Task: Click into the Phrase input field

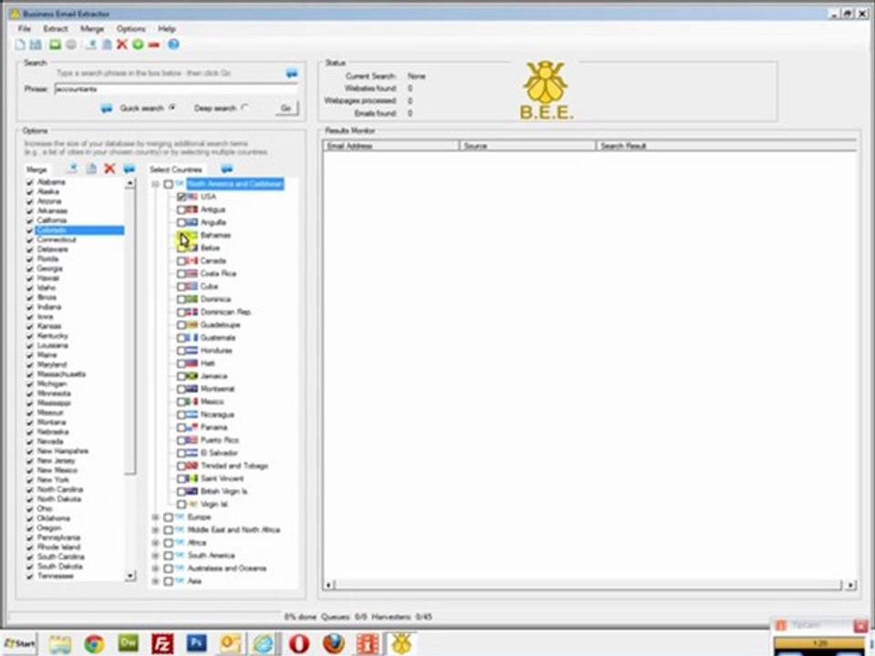Action: pos(176,89)
